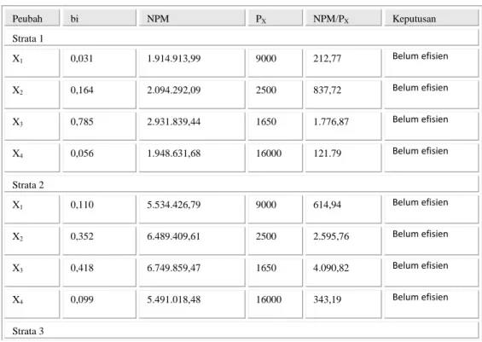Click the NPM column header

[x=192, y=18]
